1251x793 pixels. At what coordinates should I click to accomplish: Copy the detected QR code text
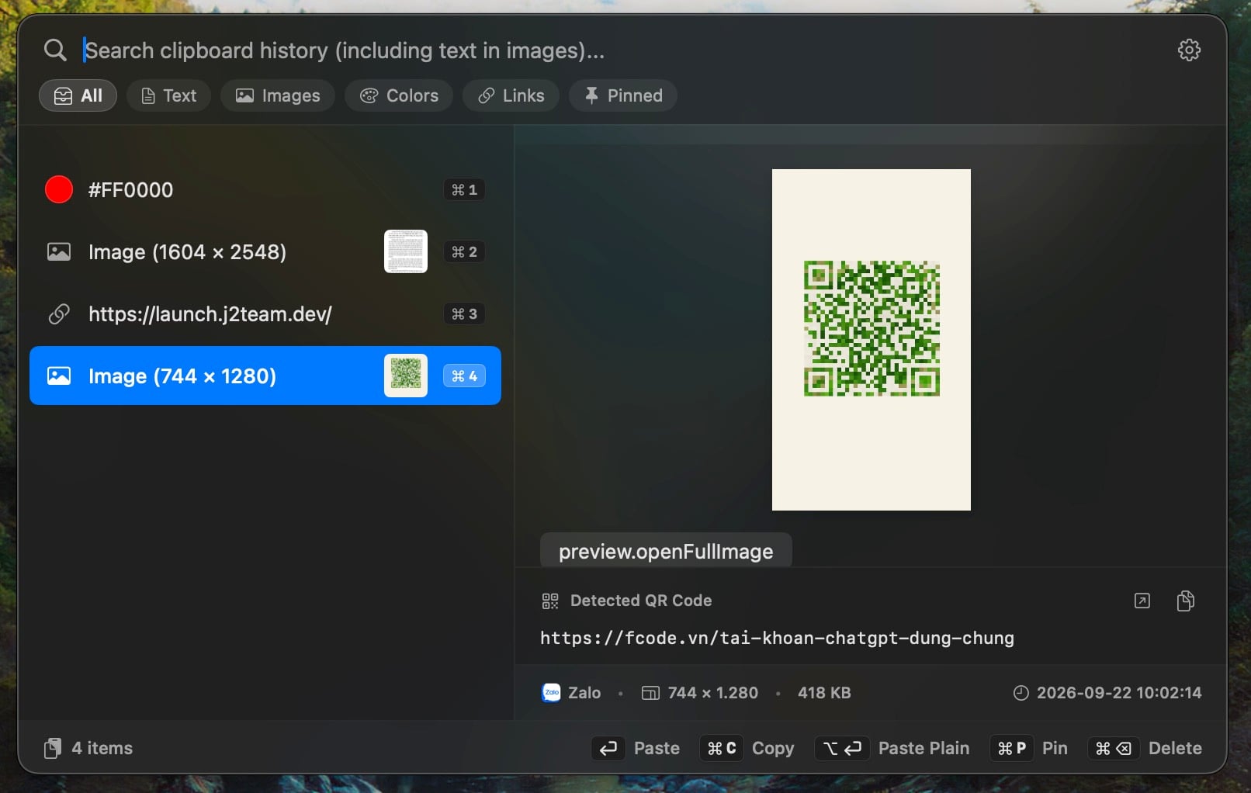click(x=1185, y=601)
